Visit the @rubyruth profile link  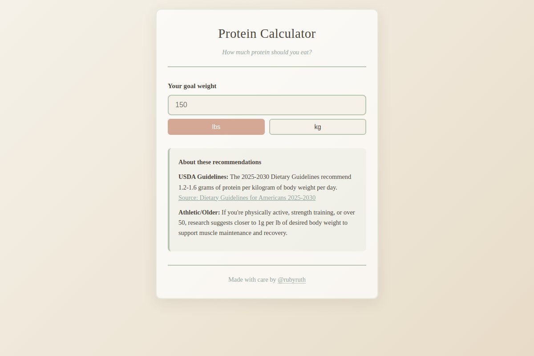pyautogui.click(x=291, y=279)
